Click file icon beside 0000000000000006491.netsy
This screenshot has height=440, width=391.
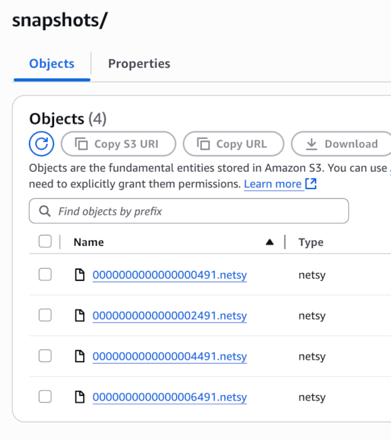click(80, 397)
